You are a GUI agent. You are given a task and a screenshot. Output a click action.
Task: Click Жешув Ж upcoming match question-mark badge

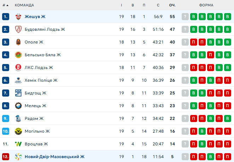185,17
